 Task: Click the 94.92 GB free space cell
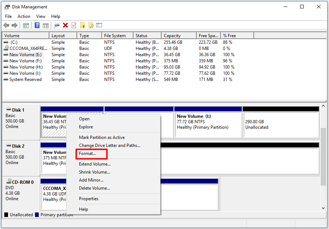(x=207, y=67)
